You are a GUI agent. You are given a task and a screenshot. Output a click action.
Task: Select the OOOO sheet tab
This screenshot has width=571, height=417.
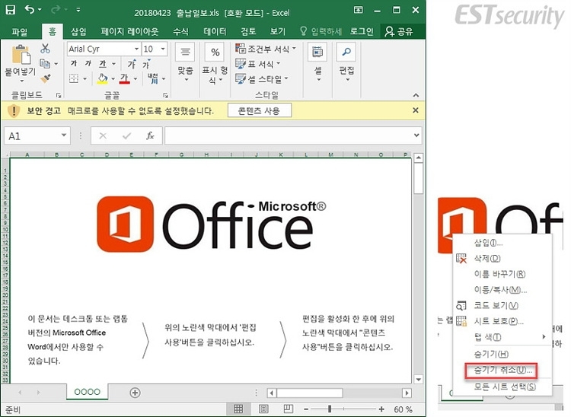(x=87, y=392)
